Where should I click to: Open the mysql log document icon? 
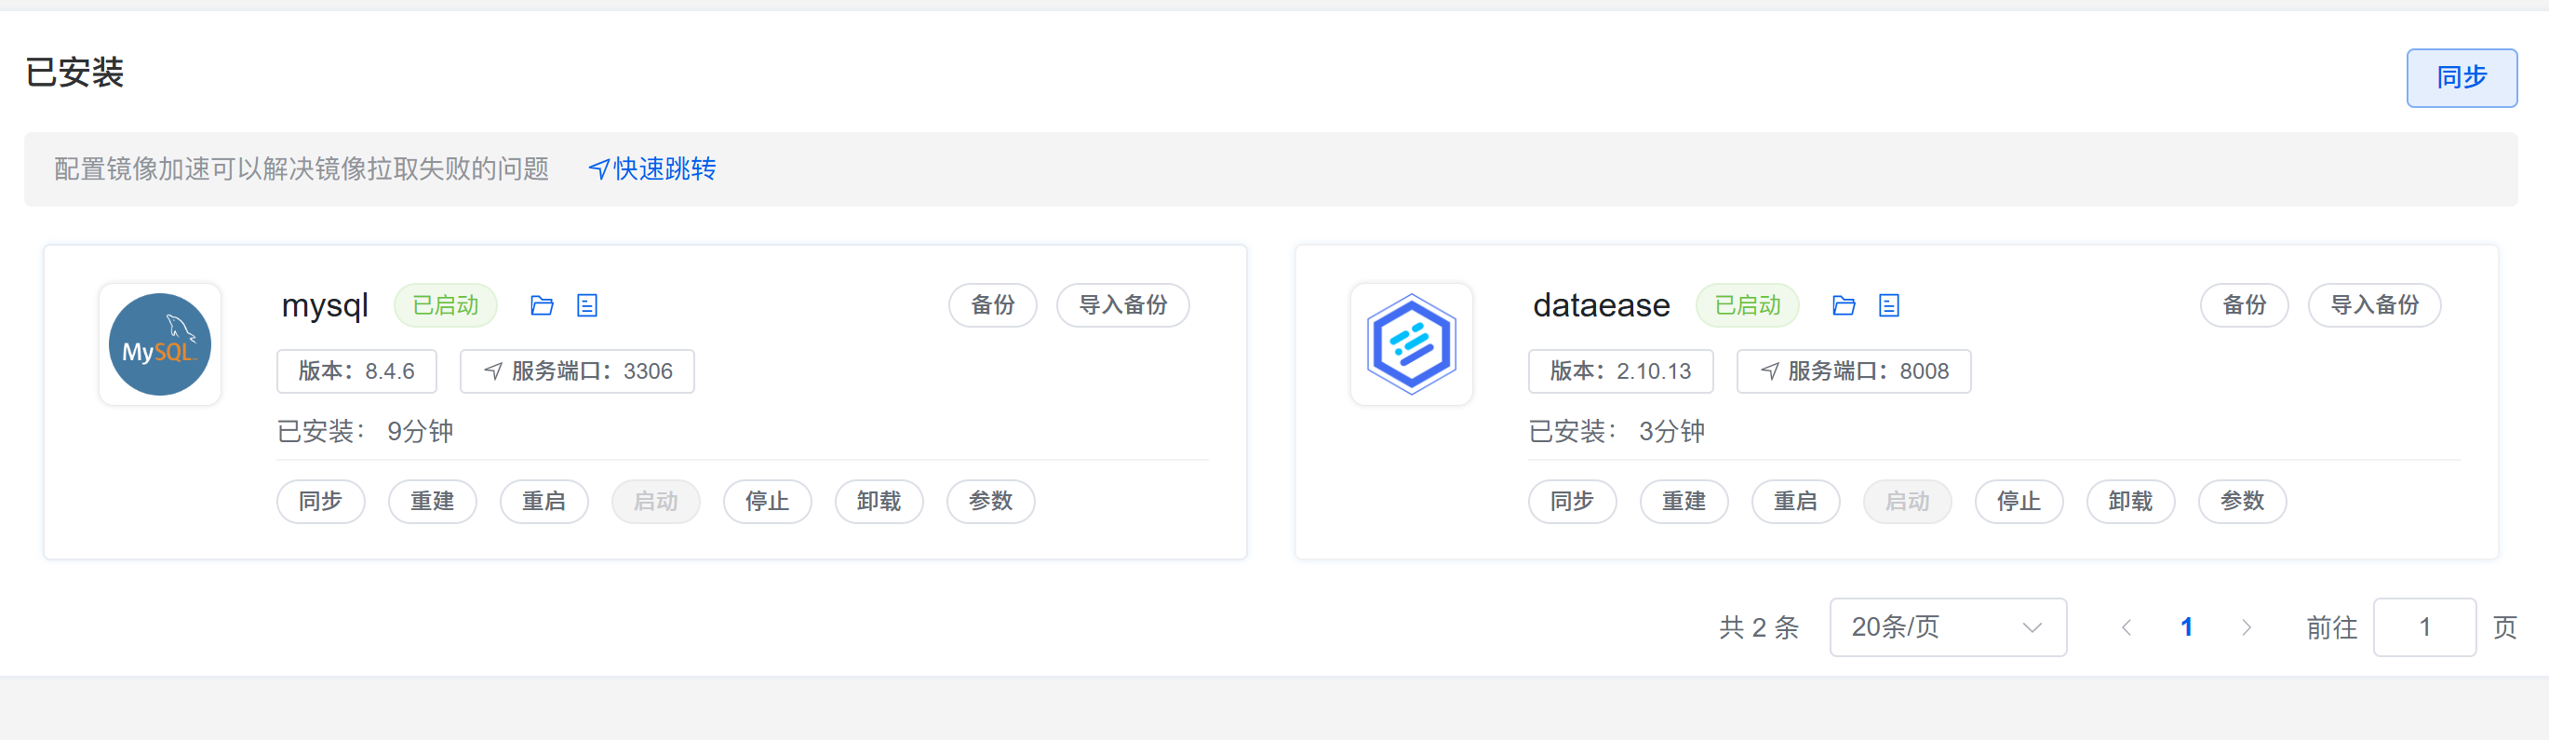[x=587, y=305]
